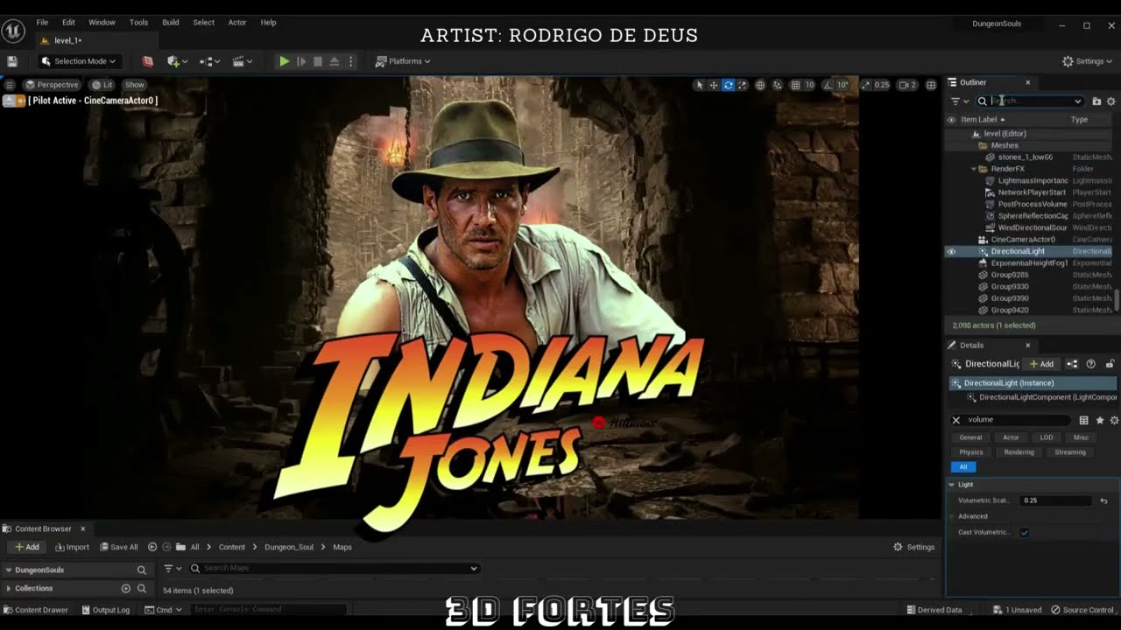
Task: Open the property matrix table icon in Details
Action: 1084,421
